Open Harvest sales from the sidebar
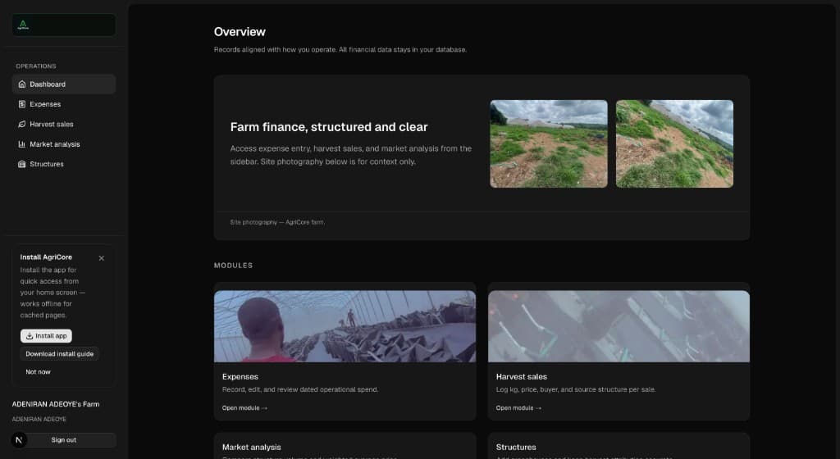Screen dimensions: 840x459 click(x=64, y=124)
